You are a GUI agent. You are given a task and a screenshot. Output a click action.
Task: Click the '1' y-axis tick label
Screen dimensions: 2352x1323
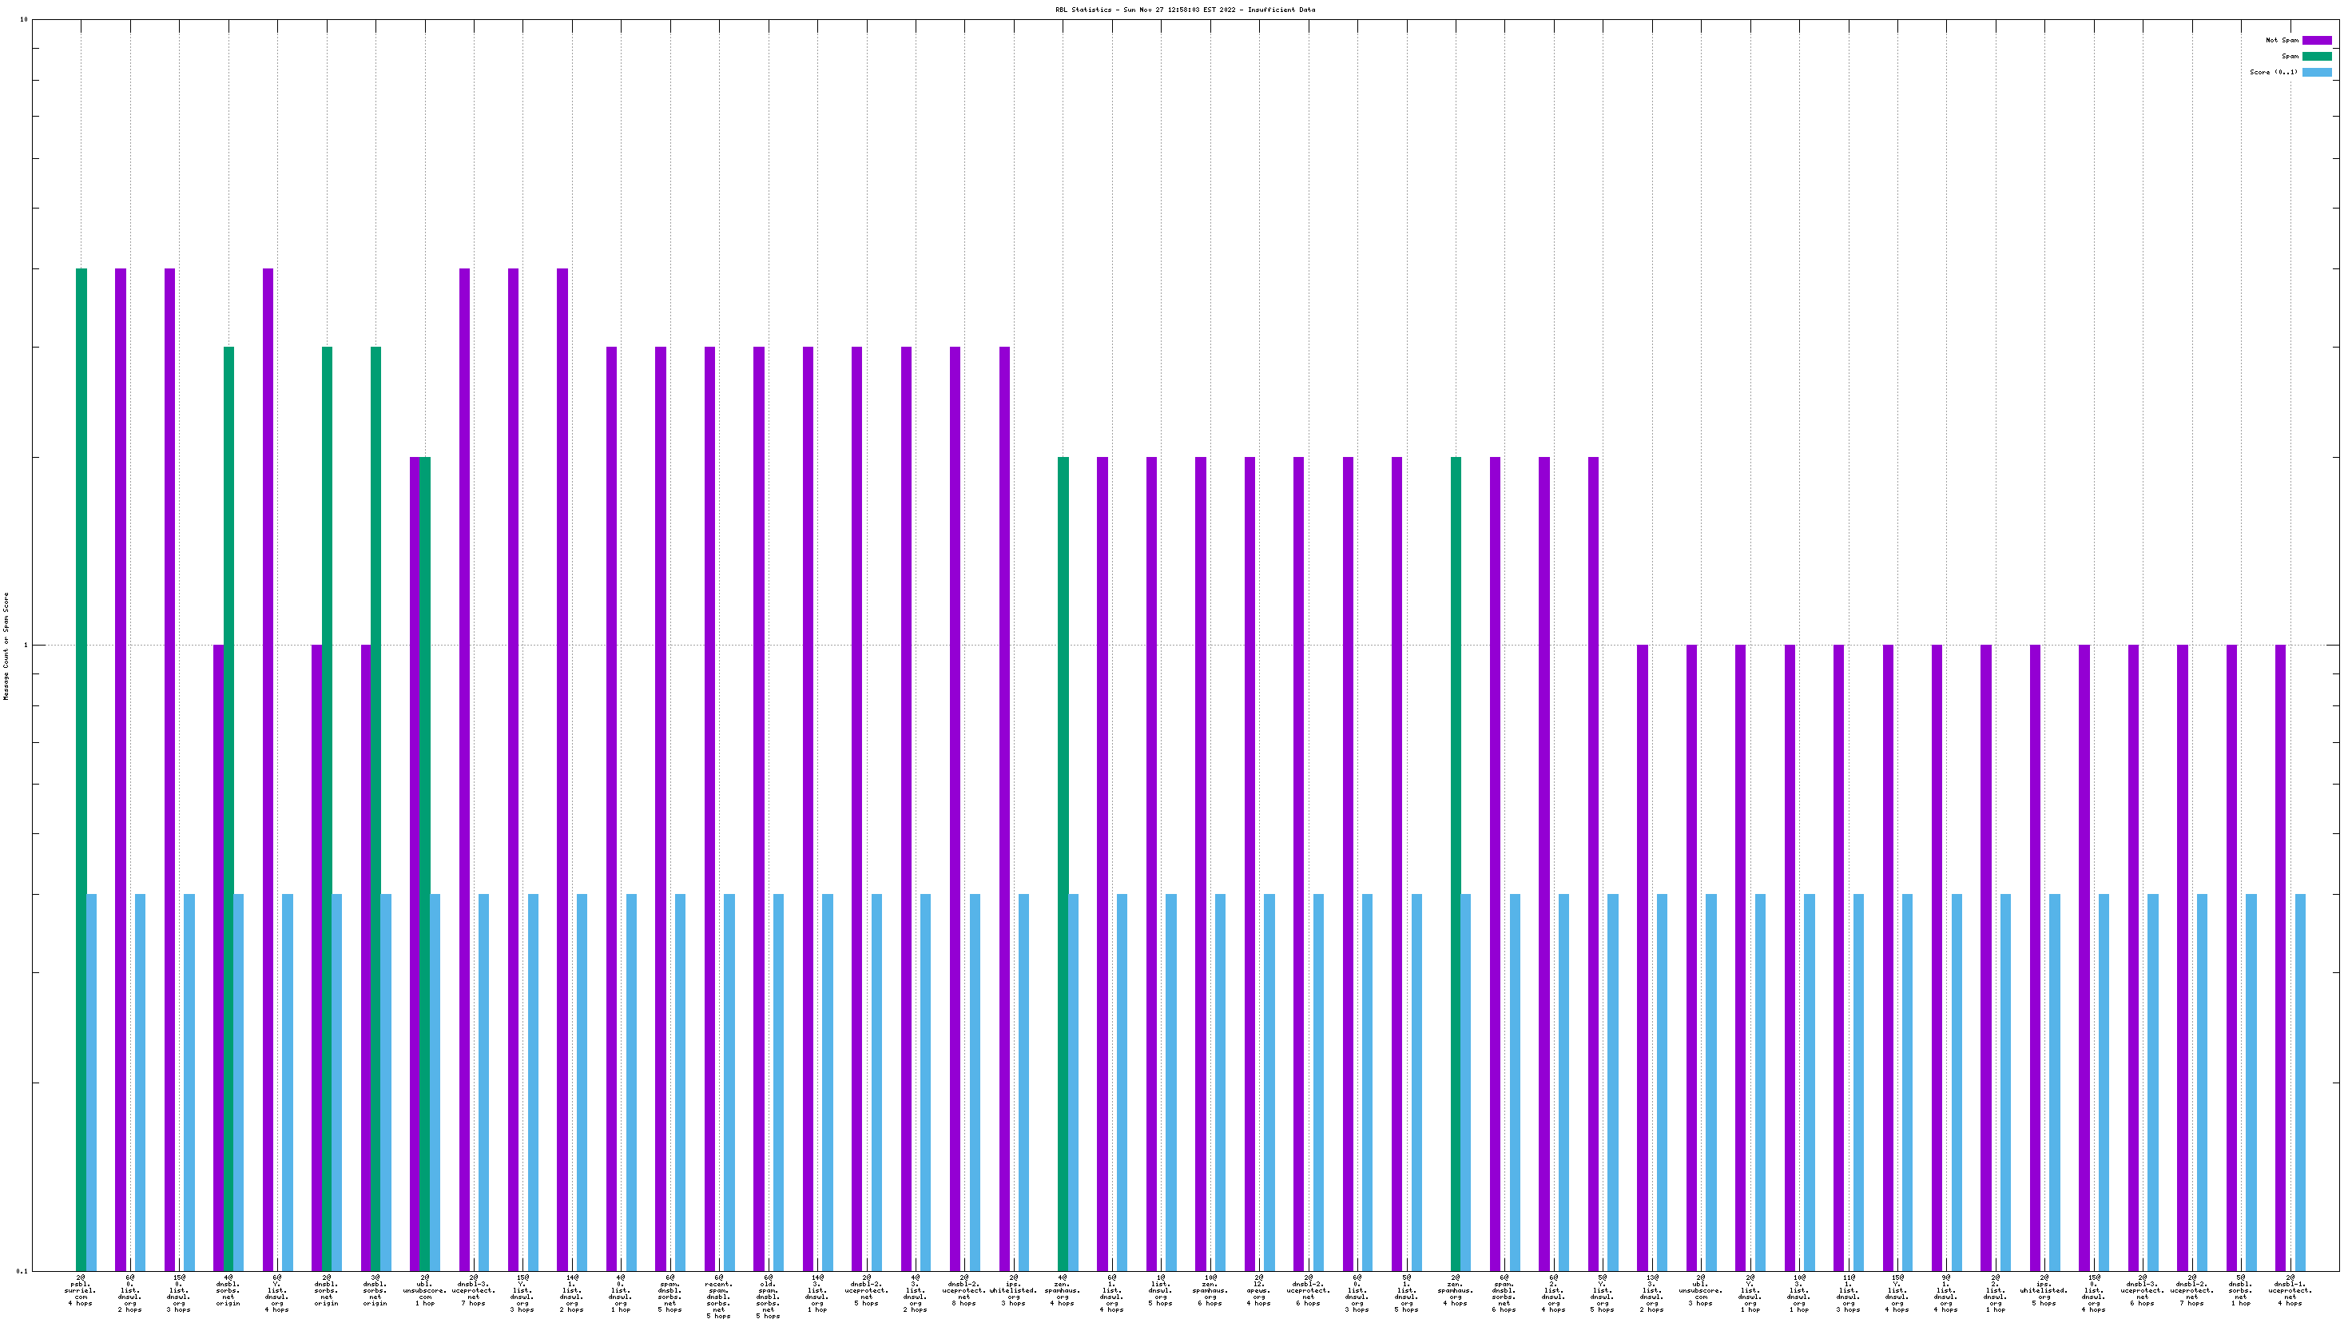[x=26, y=646]
